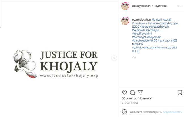Click the add comment input field
Image resolution: width=184 pixels, height=117 pixels.
[x=146, y=112]
